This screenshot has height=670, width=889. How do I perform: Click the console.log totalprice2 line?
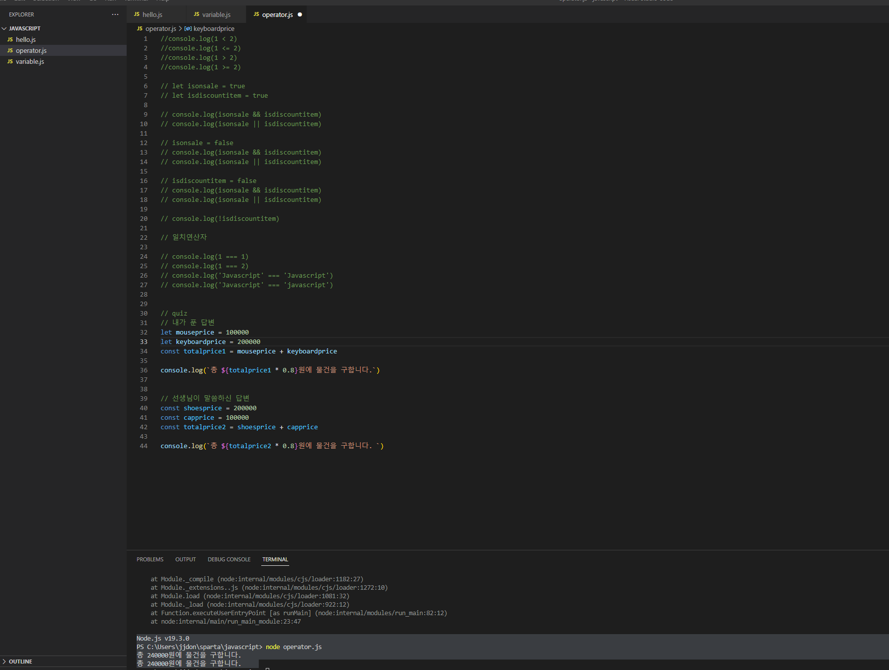tap(272, 446)
